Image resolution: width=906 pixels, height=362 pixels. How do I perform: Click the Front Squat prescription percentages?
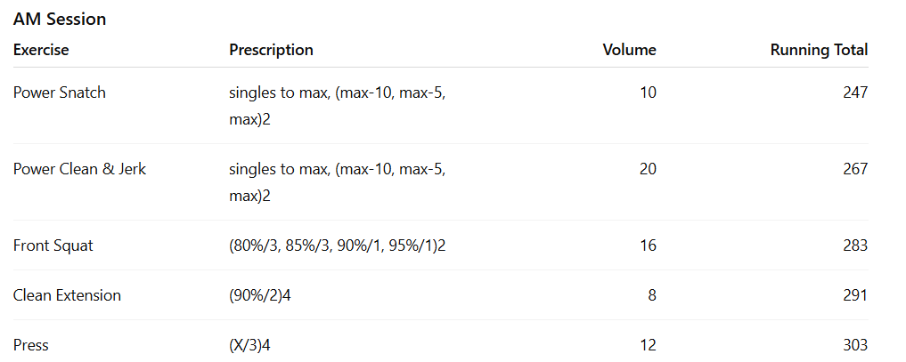tap(337, 245)
